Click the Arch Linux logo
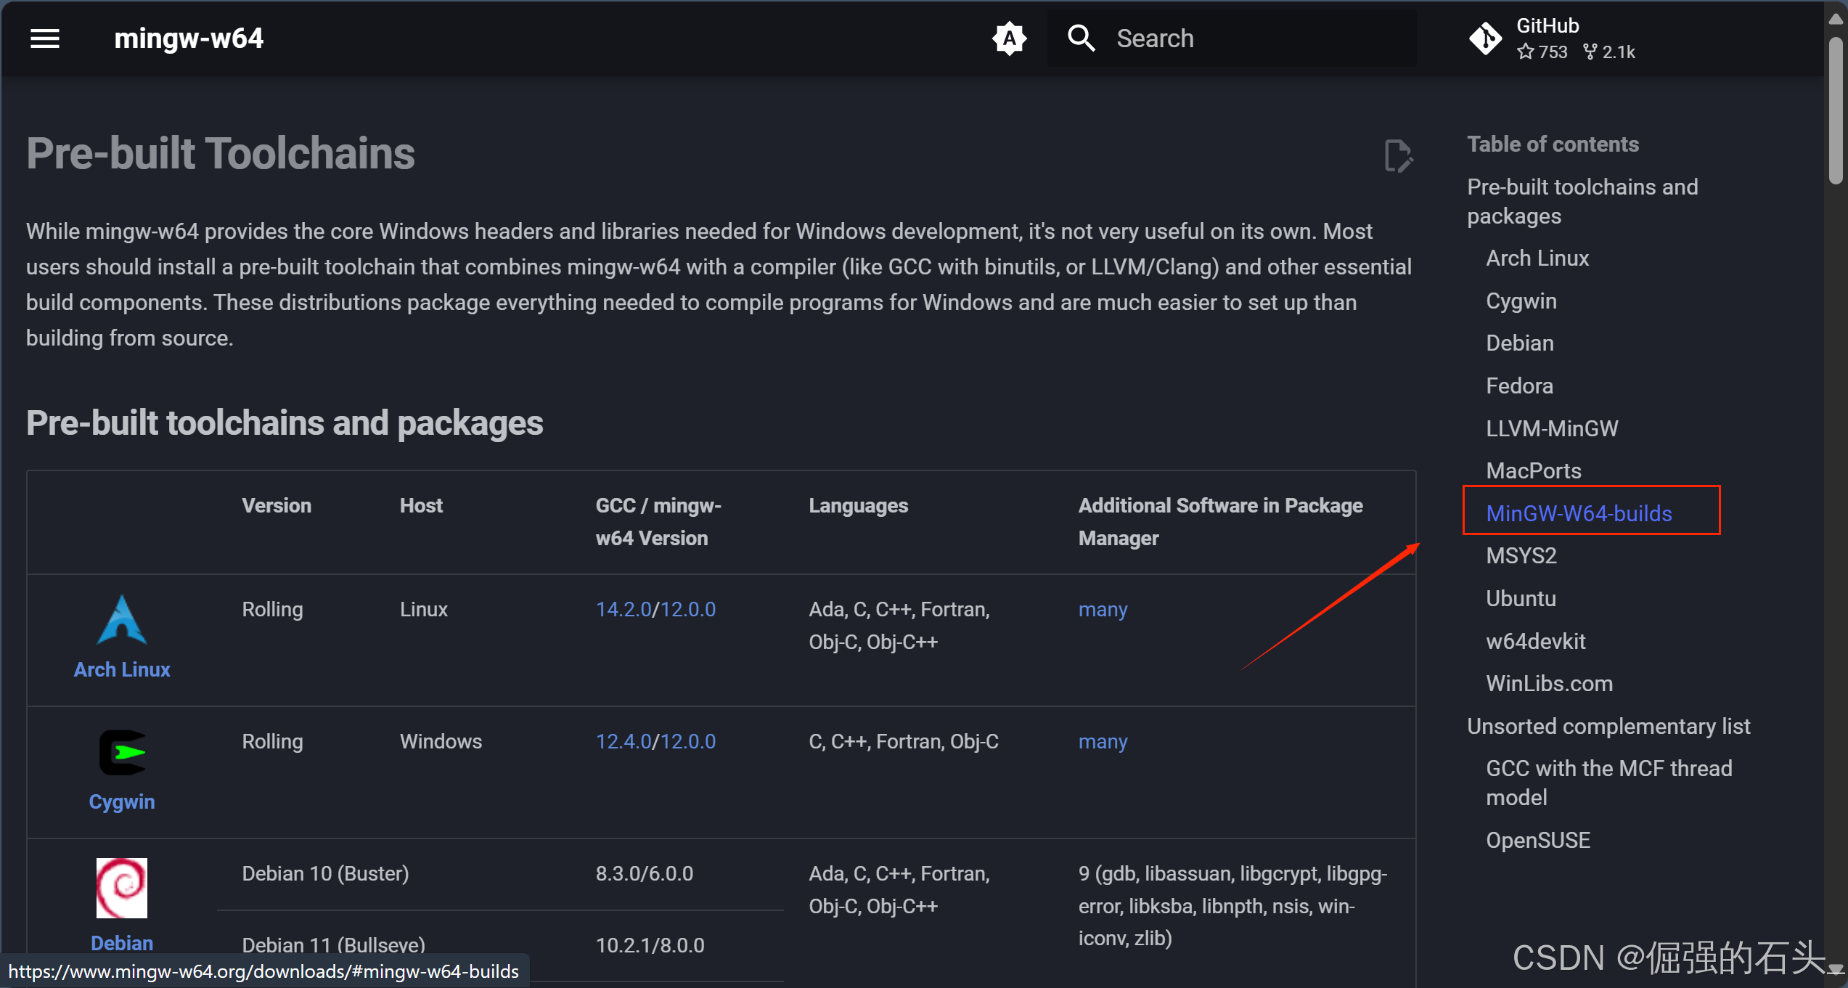This screenshot has width=1848, height=988. click(x=122, y=619)
